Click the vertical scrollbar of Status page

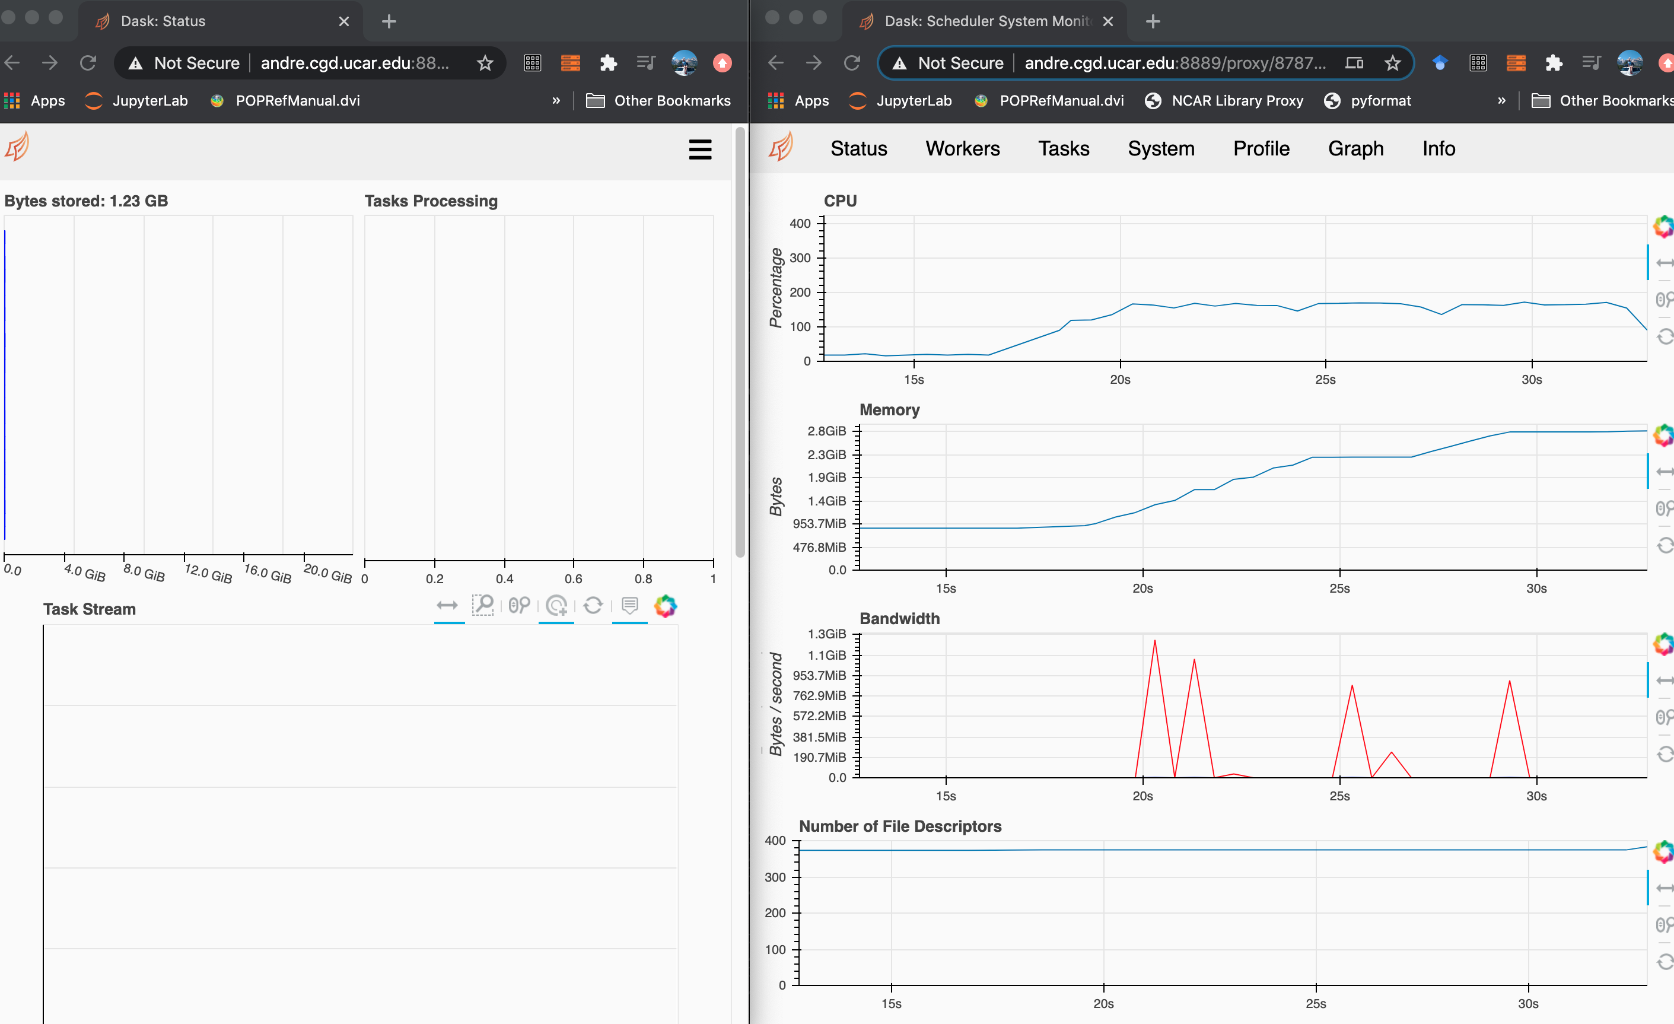pyautogui.click(x=740, y=343)
